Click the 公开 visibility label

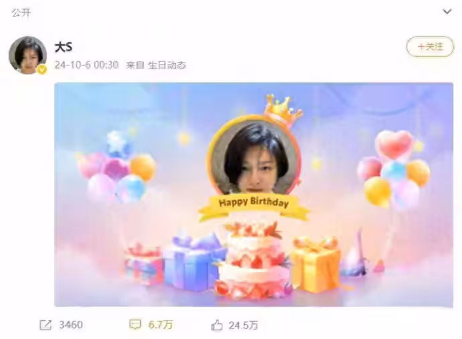click(x=21, y=13)
